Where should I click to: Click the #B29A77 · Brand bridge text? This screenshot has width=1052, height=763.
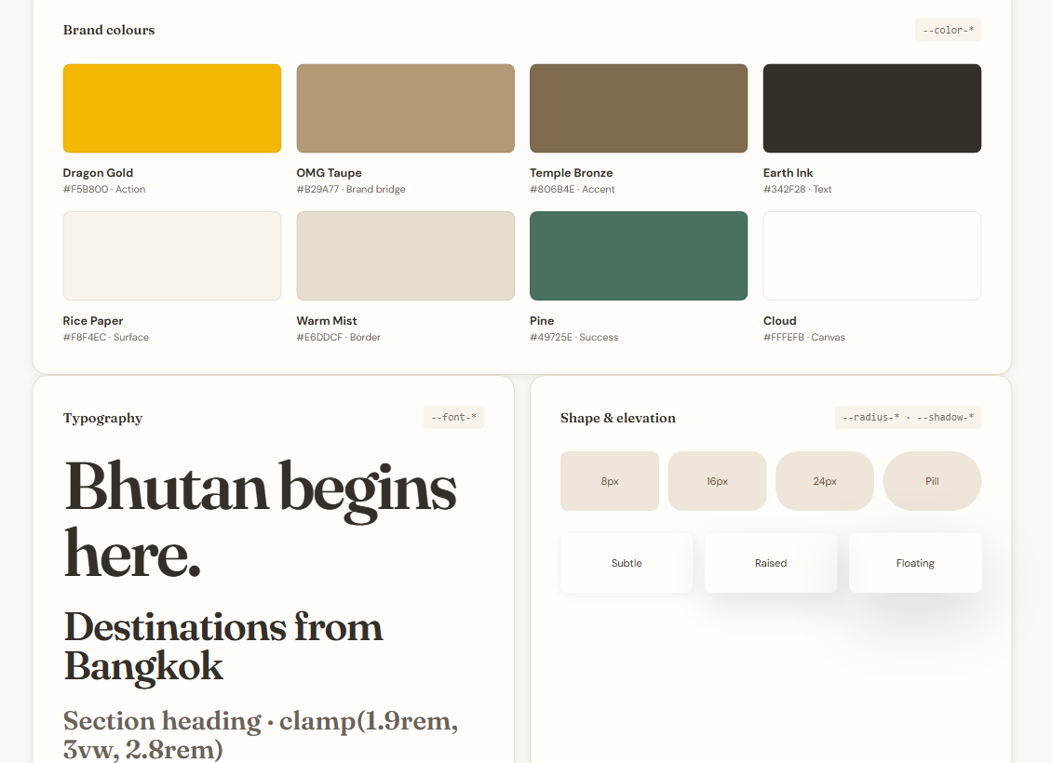point(351,189)
